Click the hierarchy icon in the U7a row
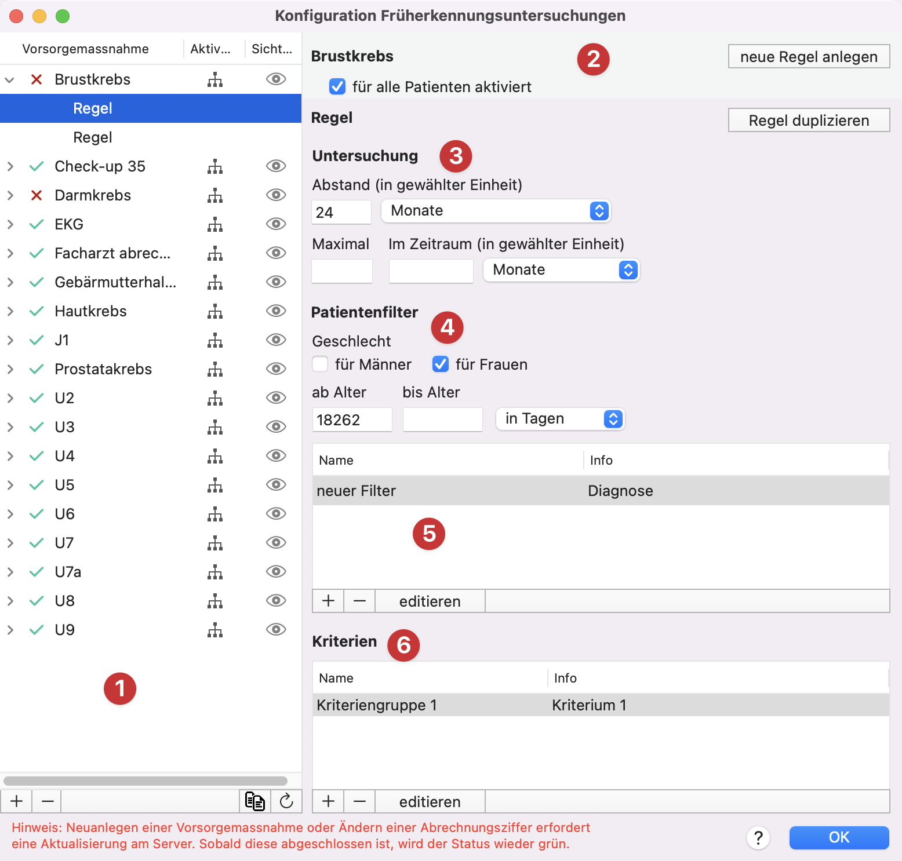This screenshot has width=902, height=861. click(215, 572)
